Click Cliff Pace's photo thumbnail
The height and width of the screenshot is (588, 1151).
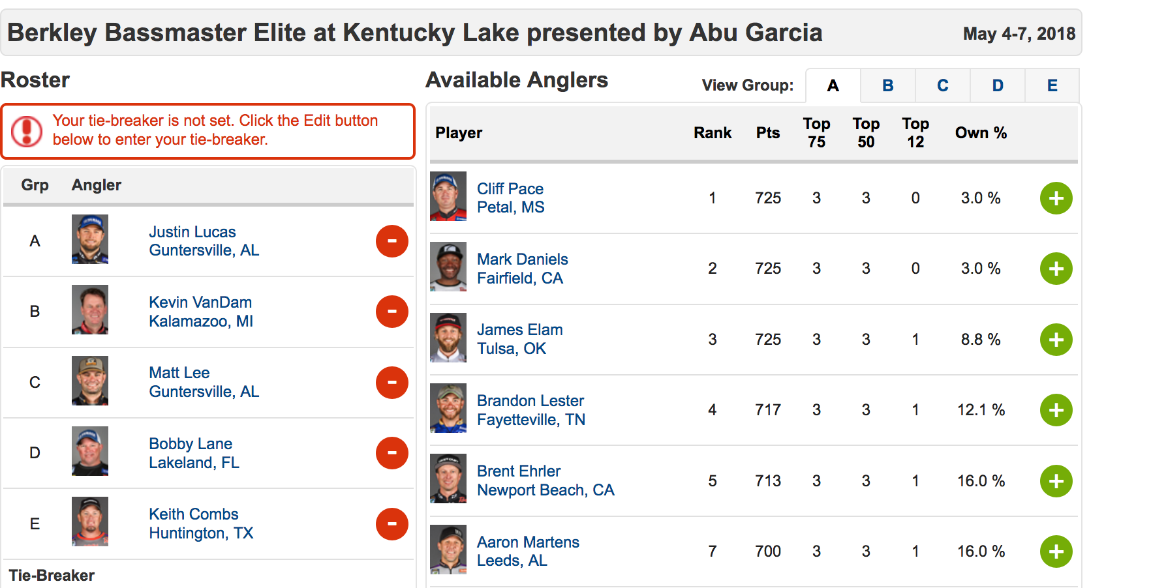click(x=448, y=196)
